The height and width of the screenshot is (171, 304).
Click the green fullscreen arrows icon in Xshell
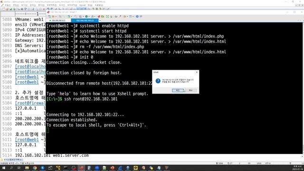[107, 17]
